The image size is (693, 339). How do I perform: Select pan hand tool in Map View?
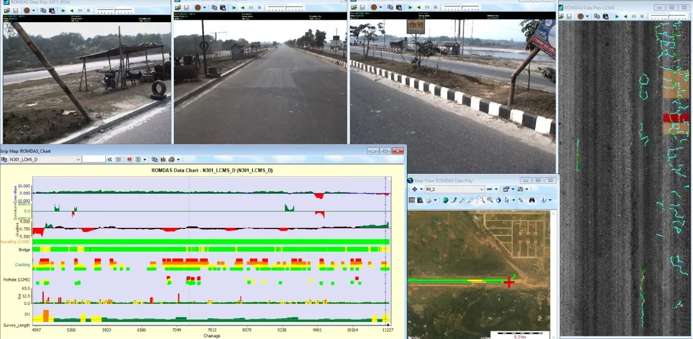click(498, 200)
